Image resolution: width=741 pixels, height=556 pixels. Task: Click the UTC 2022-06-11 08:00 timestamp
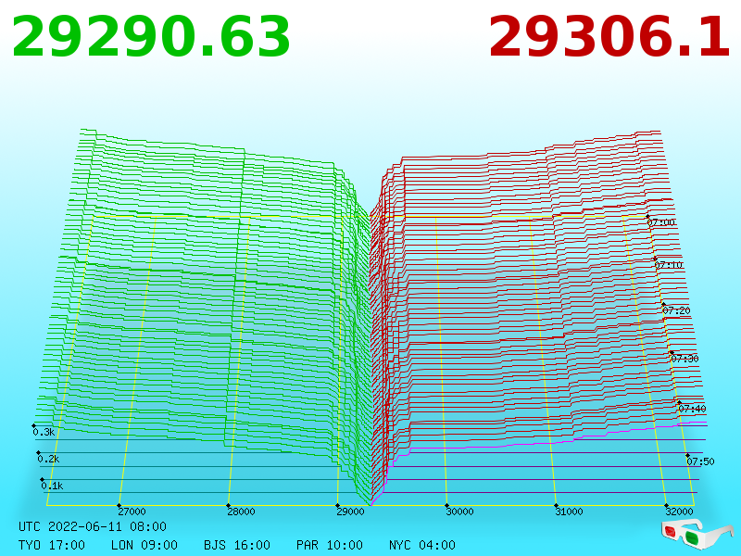[93, 526]
